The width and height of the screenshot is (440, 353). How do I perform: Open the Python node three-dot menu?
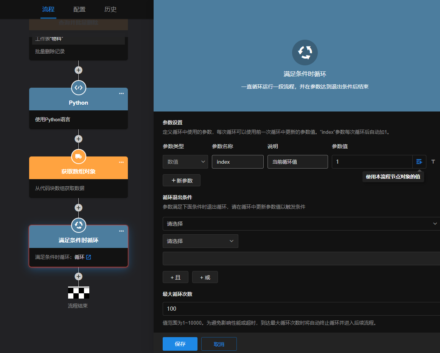coord(121,94)
